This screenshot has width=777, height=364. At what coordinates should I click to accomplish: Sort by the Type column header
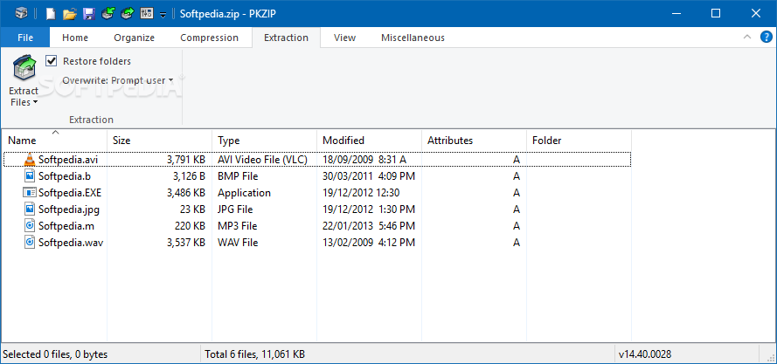[264, 141]
